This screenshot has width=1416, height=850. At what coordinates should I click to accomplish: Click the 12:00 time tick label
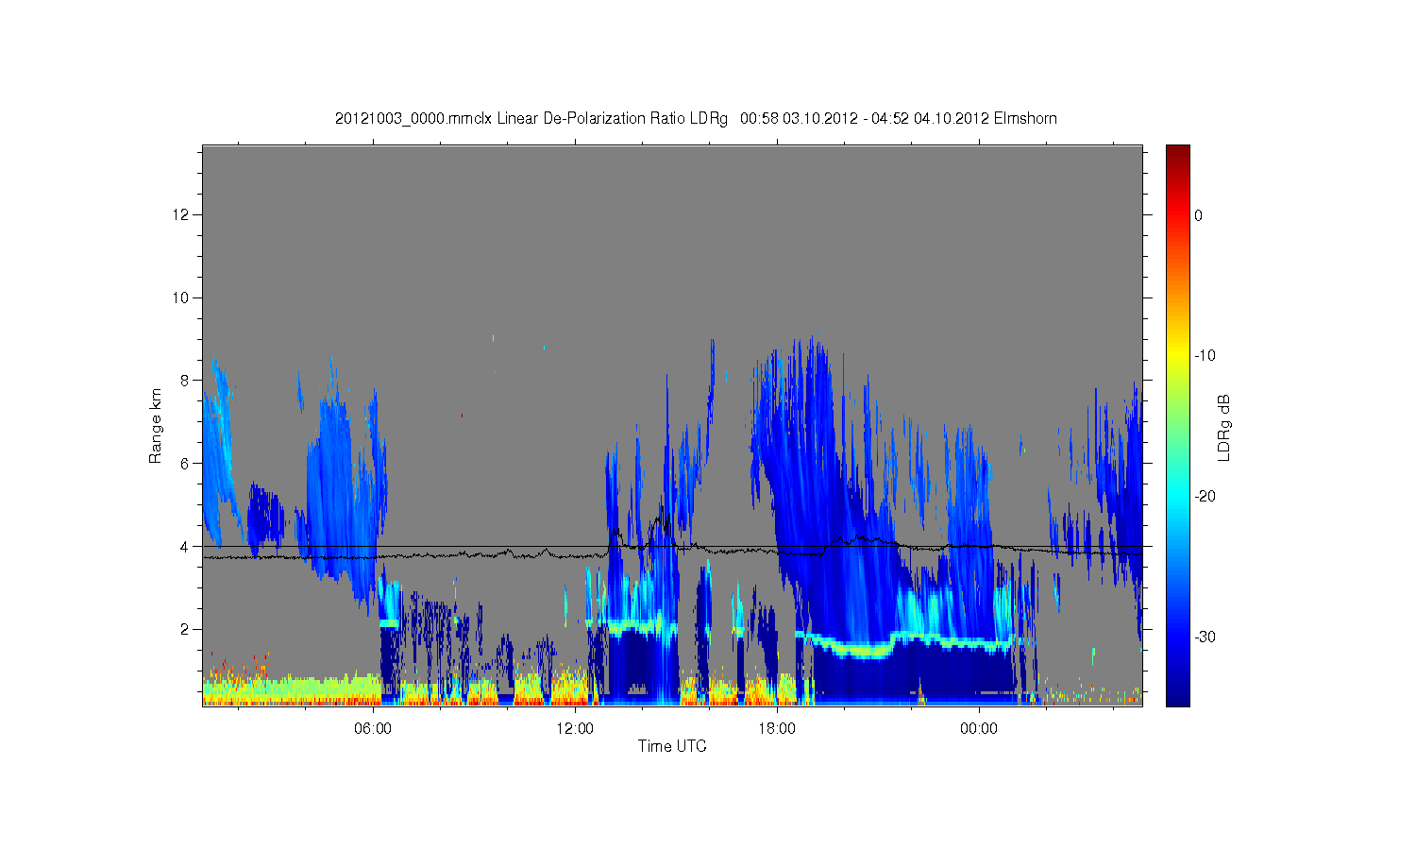point(575,728)
